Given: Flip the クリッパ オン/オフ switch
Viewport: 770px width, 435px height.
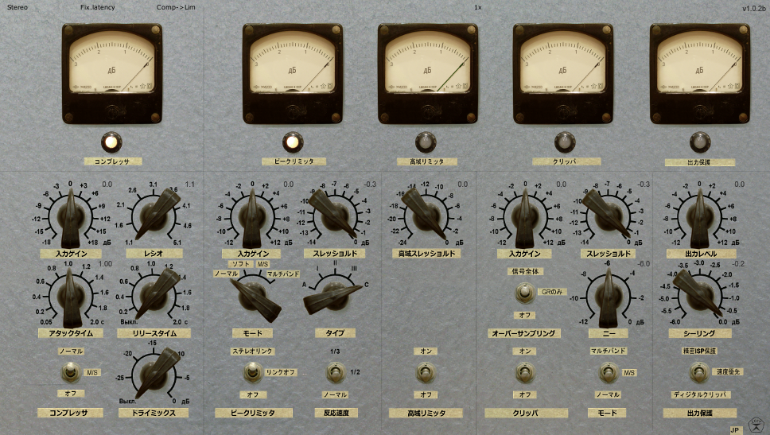Looking at the screenshot, I should [524, 373].
